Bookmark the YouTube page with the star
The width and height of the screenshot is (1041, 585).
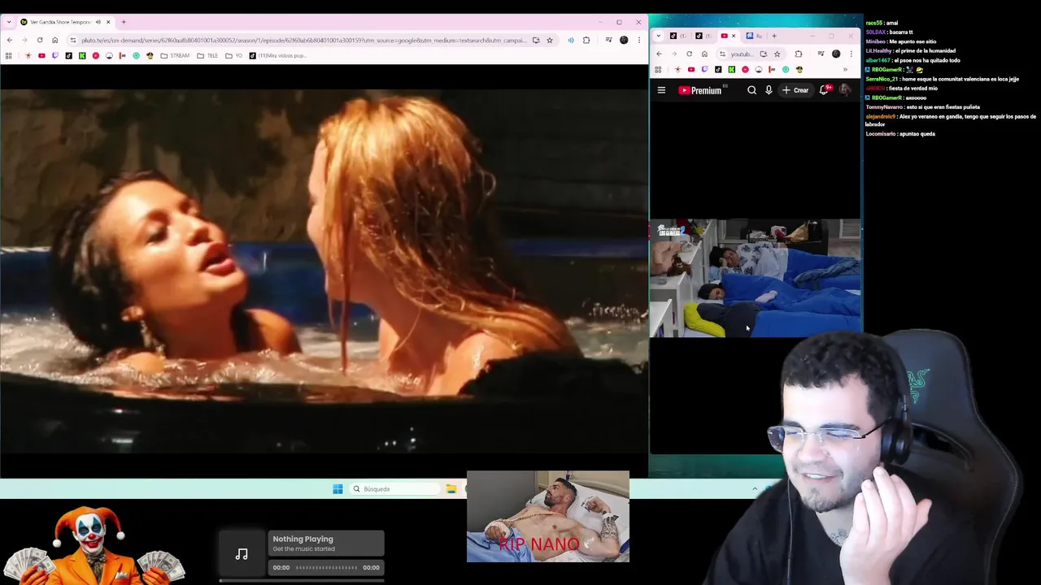[777, 54]
